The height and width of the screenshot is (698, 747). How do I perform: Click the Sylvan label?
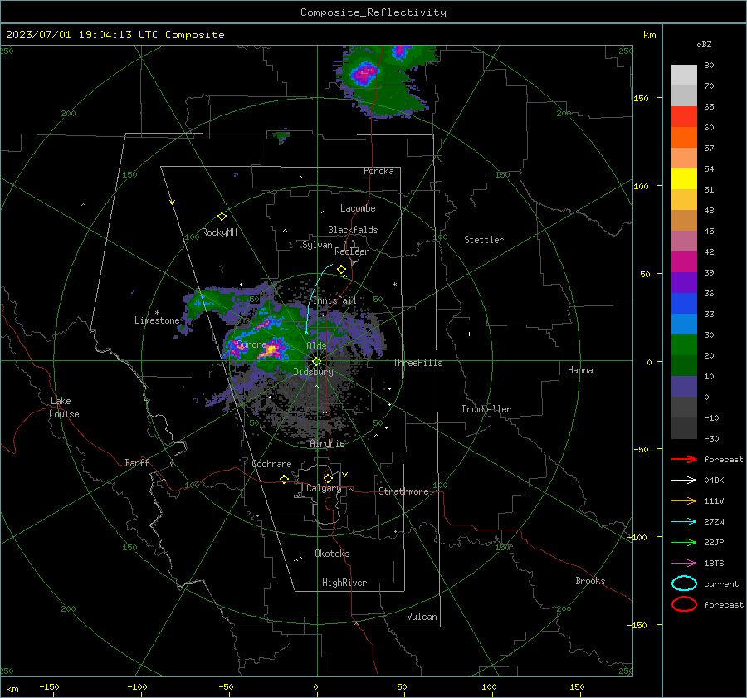(317, 245)
